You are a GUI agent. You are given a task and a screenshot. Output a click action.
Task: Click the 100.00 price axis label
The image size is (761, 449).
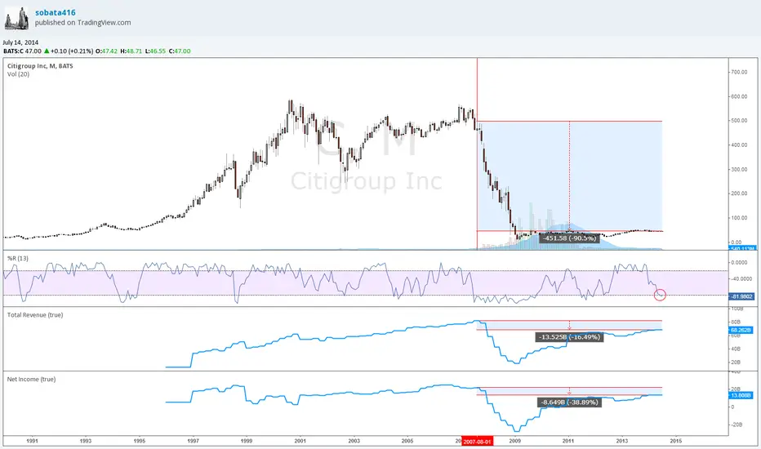tap(739, 217)
